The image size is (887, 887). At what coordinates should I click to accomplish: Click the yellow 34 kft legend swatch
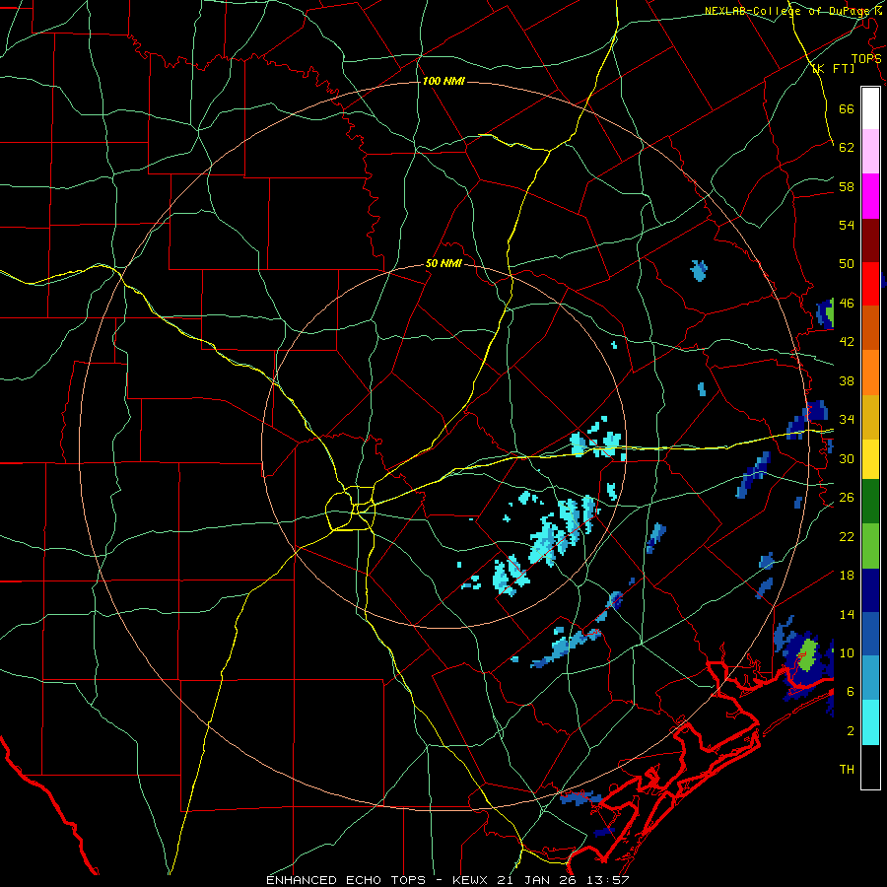(x=870, y=459)
